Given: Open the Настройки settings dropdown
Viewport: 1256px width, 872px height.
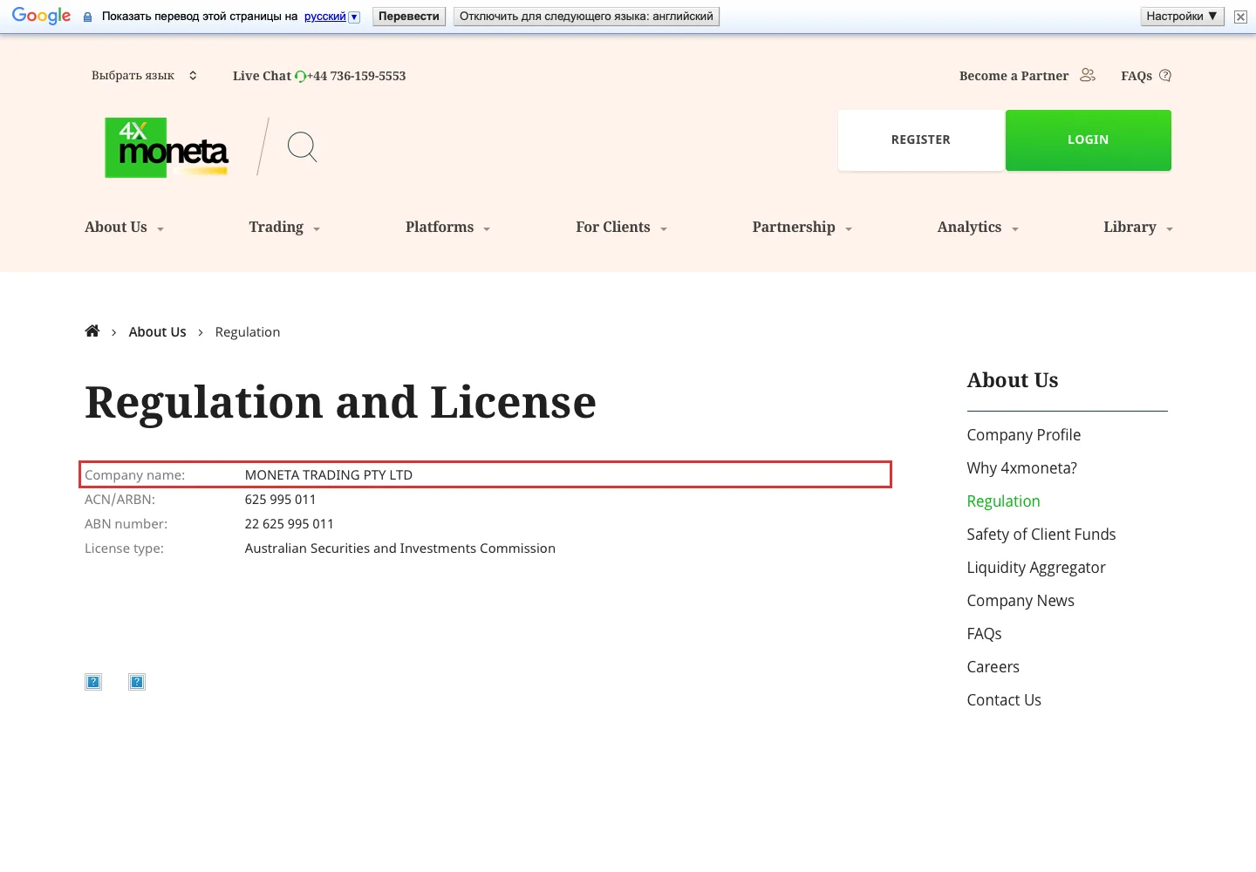Looking at the screenshot, I should 1182,17.
